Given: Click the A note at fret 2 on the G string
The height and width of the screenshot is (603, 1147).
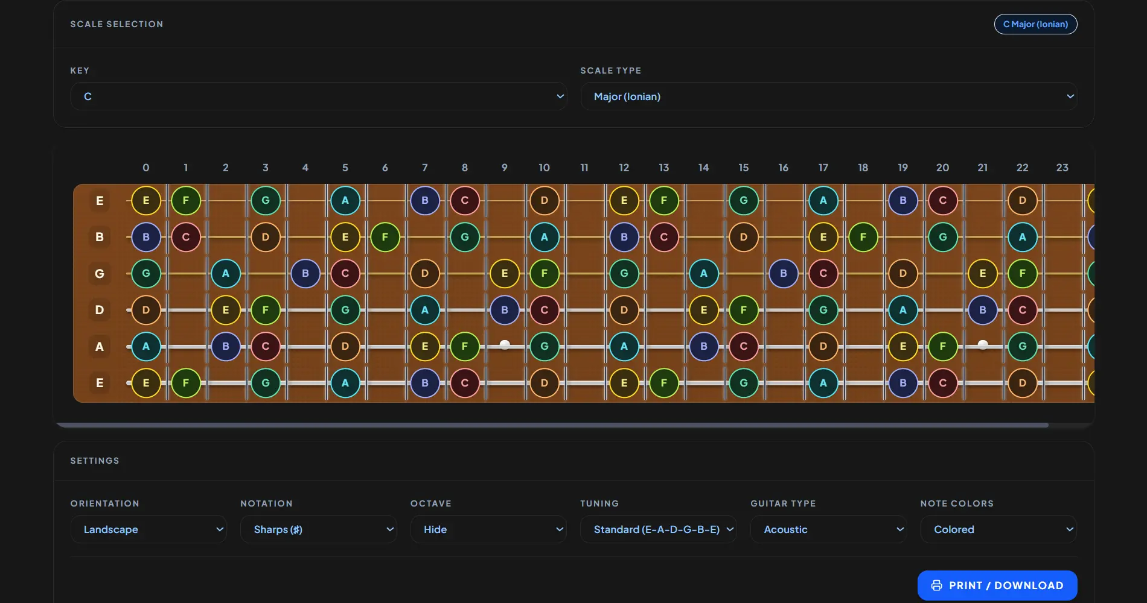Looking at the screenshot, I should [x=226, y=274].
